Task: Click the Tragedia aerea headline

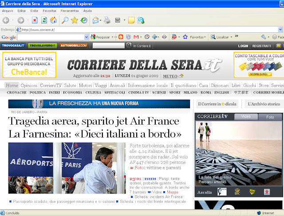Action: (x=95, y=127)
